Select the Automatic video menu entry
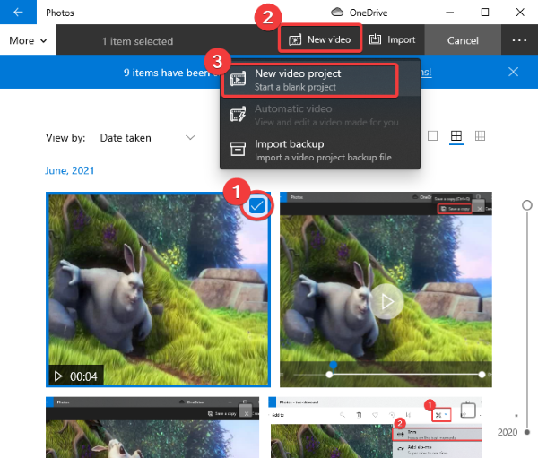 pos(320,115)
